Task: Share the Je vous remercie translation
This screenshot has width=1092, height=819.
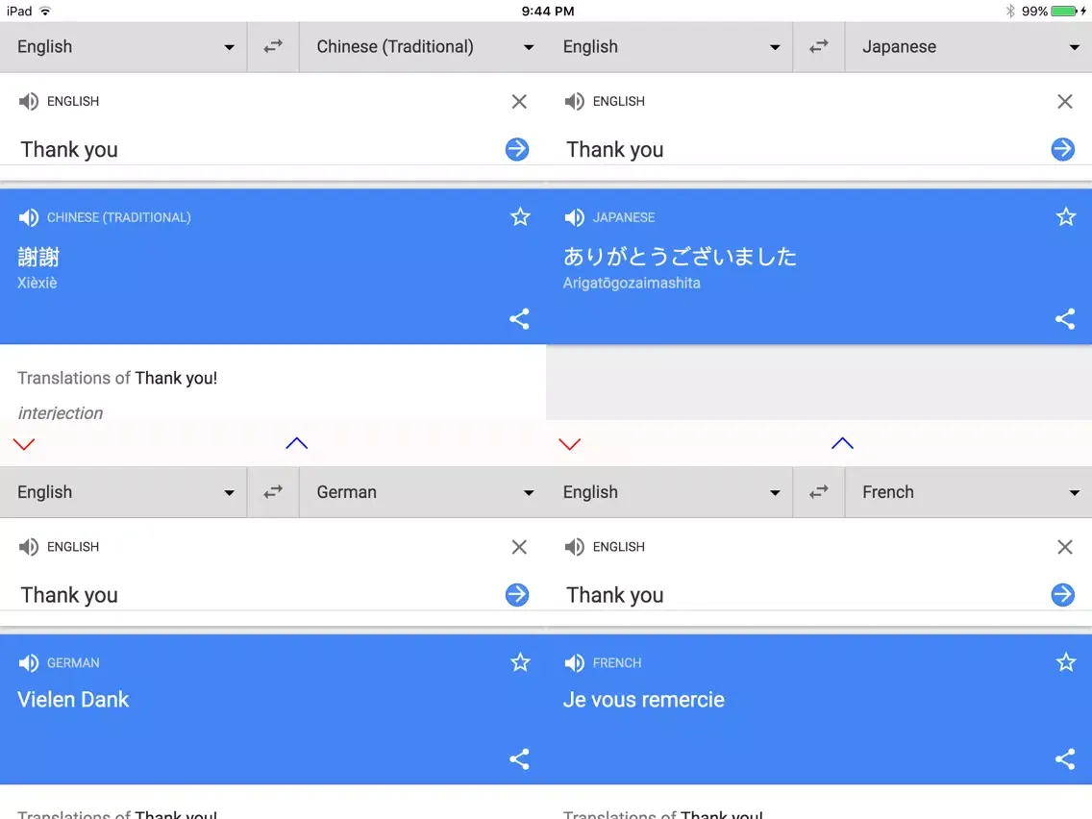Action: pos(1065,759)
